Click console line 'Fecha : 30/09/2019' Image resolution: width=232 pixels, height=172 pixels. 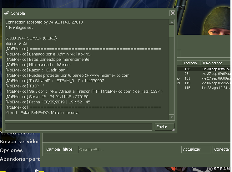pyautogui.click(x=48, y=102)
